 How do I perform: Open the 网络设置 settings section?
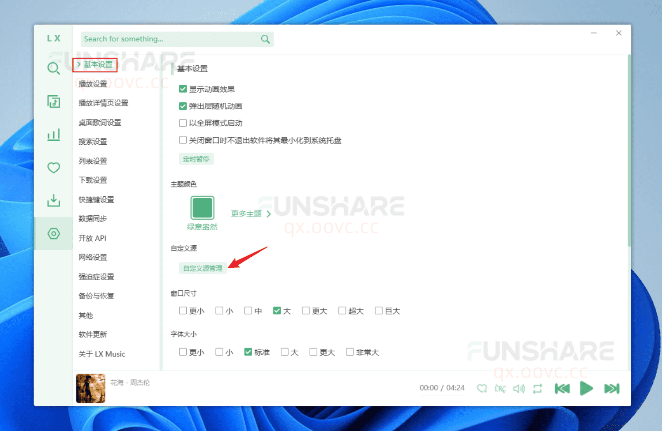(93, 257)
